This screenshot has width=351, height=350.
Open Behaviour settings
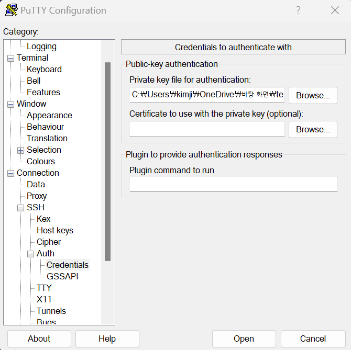coord(46,127)
